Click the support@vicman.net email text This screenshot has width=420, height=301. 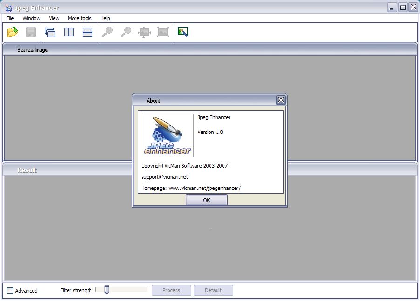point(164,177)
